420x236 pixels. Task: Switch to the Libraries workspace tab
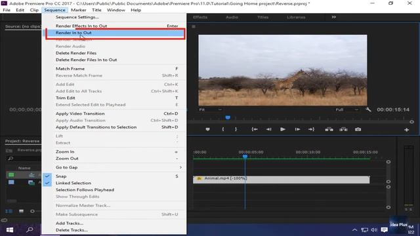coord(296,17)
